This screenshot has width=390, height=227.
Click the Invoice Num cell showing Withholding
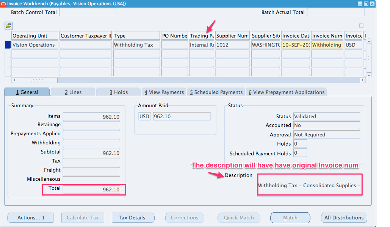(327, 45)
